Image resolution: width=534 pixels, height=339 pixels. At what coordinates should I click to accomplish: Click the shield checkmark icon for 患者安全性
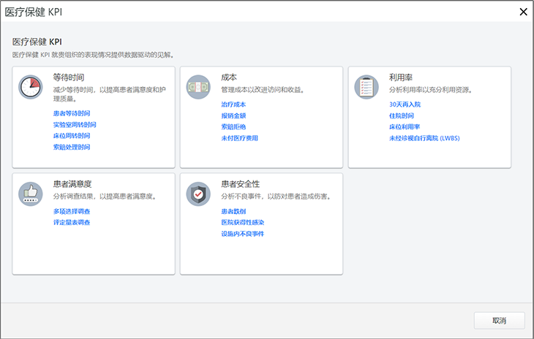coord(198,194)
